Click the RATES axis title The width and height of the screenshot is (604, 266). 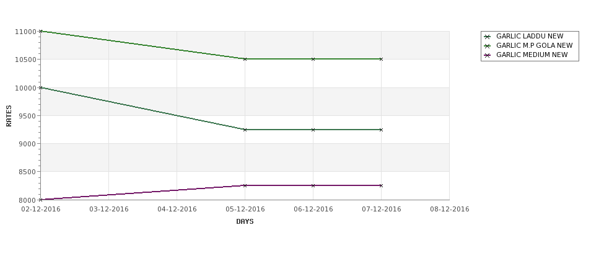click(x=9, y=116)
